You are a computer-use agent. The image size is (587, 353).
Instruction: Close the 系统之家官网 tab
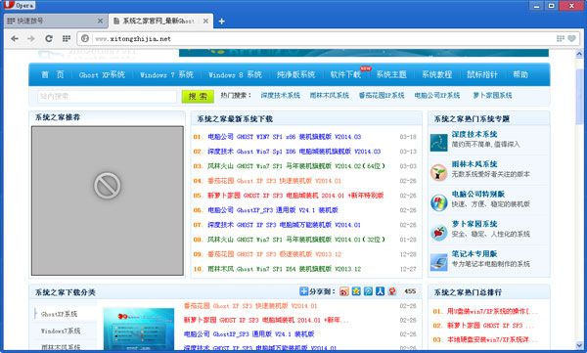[x=205, y=22]
